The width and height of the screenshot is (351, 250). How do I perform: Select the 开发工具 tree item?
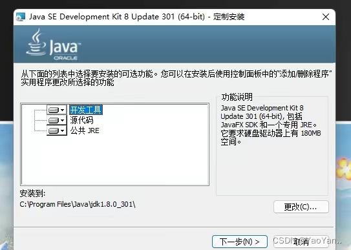[x=86, y=110]
